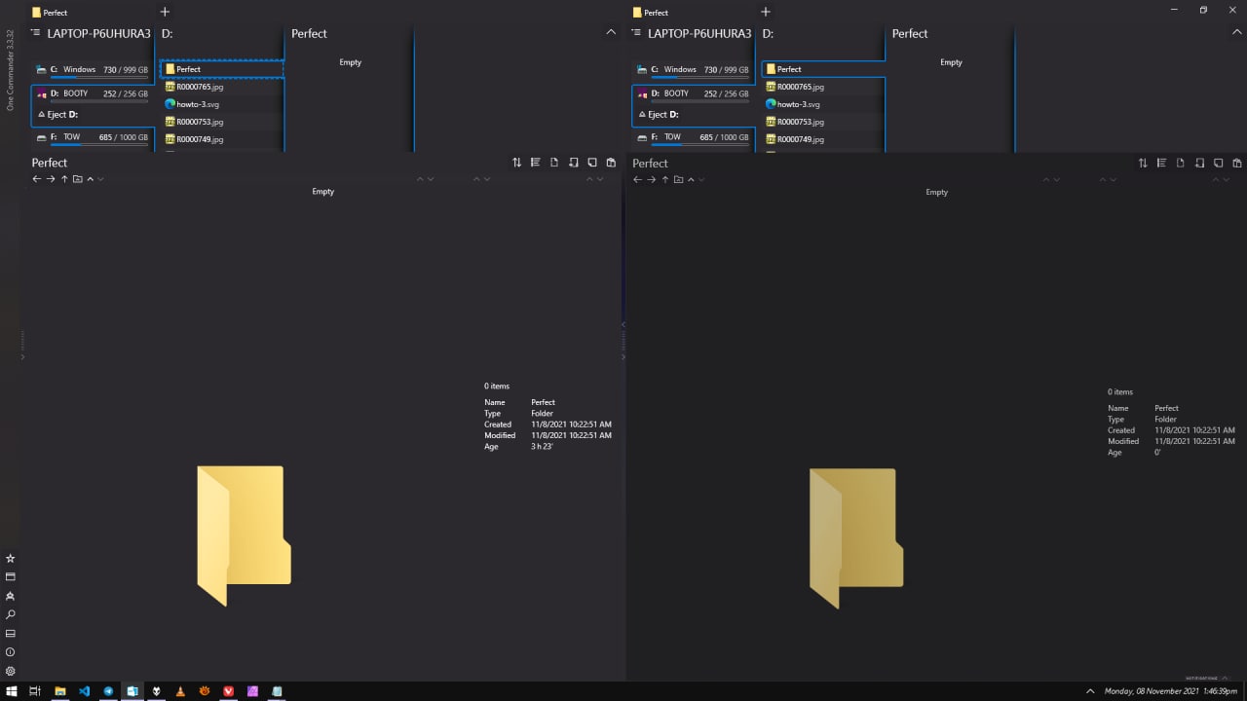
Task: Collapse left pane's column navigation with chevron
Action: [611, 32]
